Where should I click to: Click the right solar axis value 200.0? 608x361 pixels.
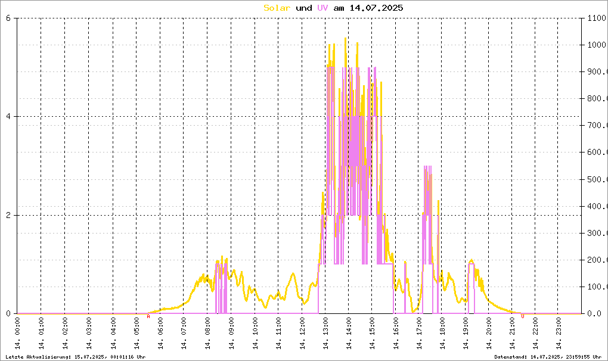[597, 260]
